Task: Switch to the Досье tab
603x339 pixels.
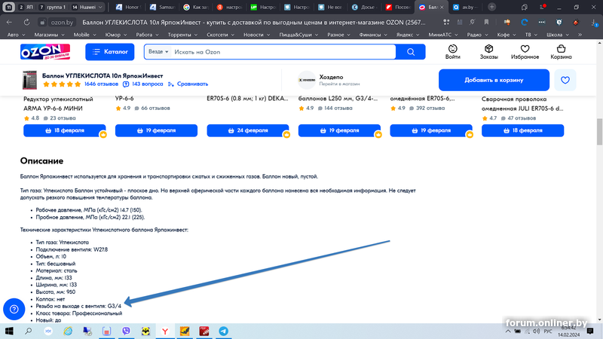Action: (x=364, y=7)
